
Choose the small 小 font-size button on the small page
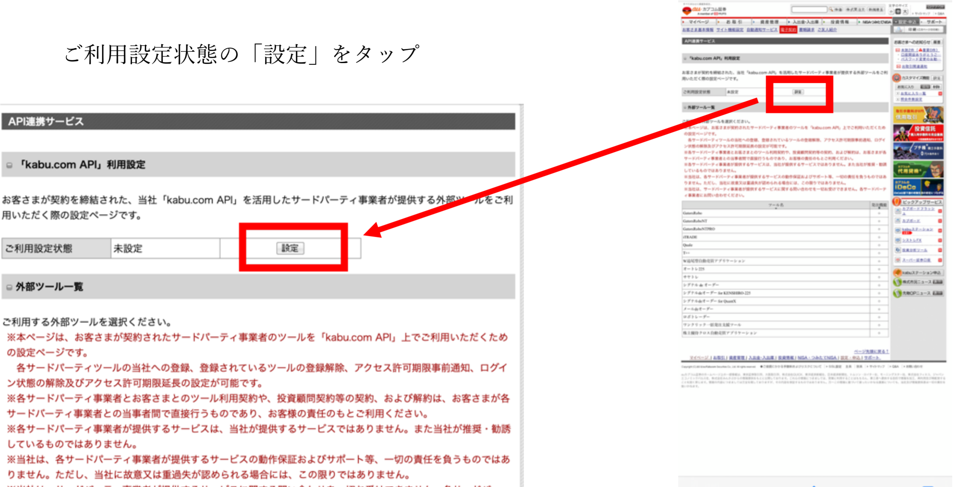click(891, 12)
